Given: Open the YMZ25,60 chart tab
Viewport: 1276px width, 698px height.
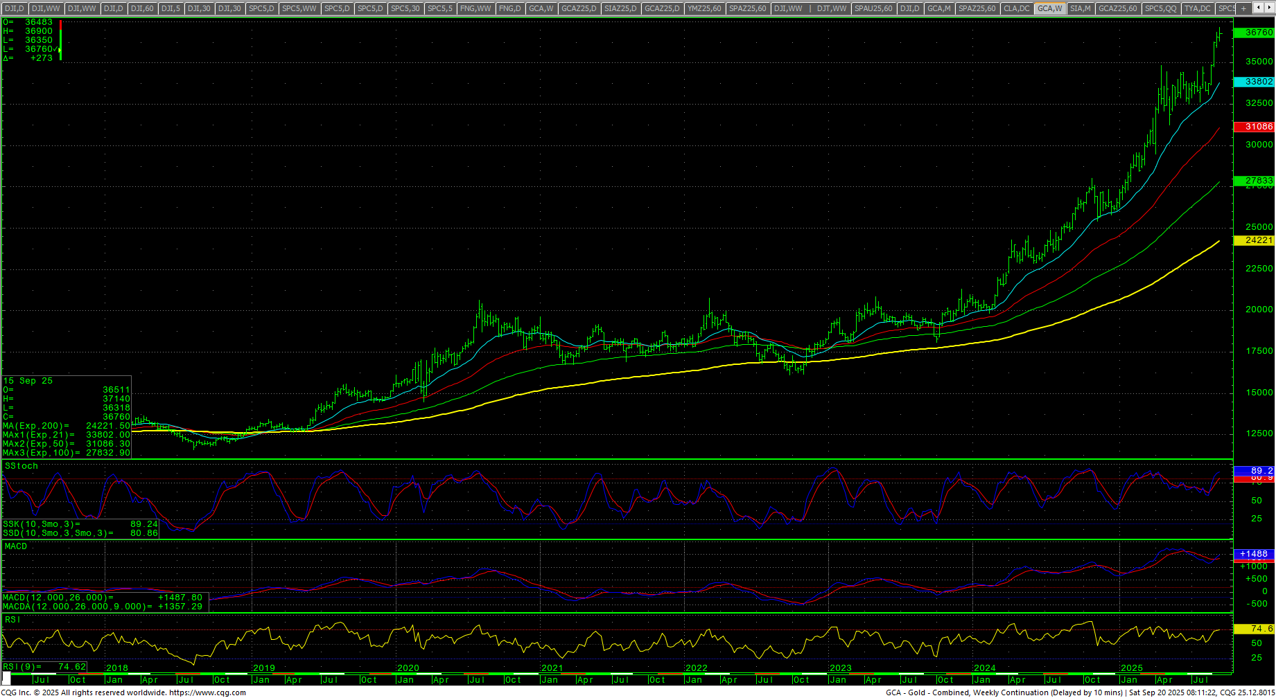Looking at the screenshot, I should (704, 8).
